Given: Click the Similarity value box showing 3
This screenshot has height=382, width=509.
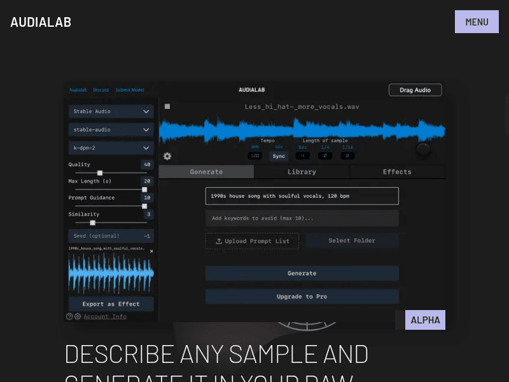Looking at the screenshot, I should pyautogui.click(x=148, y=214).
